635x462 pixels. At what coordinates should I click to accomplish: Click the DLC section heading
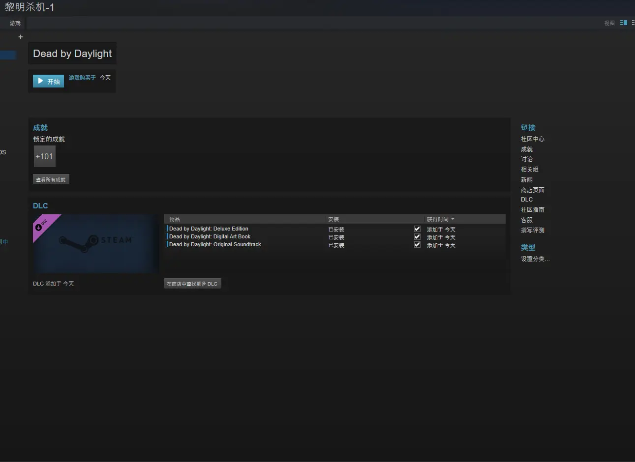40,206
